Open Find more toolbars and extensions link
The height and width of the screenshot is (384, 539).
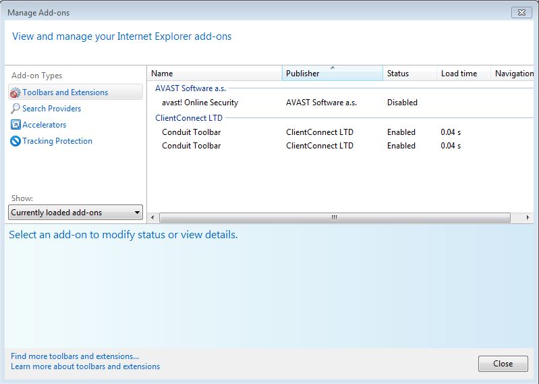pyautogui.click(x=75, y=356)
